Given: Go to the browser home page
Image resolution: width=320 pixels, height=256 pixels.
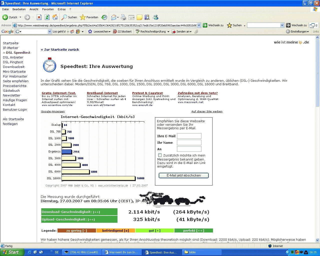Looking at the screenshot, I should click(55, 17).
